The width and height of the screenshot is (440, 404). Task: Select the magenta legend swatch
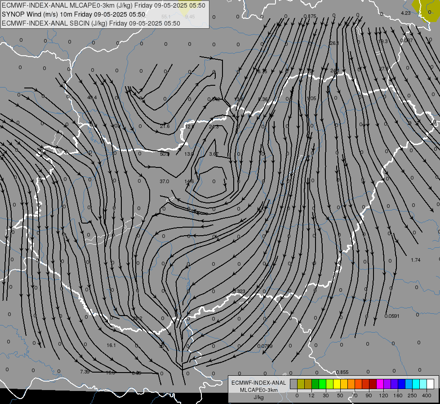pyautogui.click(x=380, y=384)
